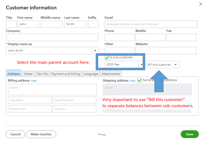This screenshot has height=146, width=202.
Task: Open the Attachments tab
Action: pos(111,74)
